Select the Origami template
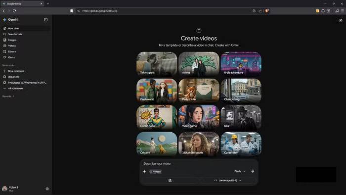Screen dimensions: 346x195 coord(157,144)
